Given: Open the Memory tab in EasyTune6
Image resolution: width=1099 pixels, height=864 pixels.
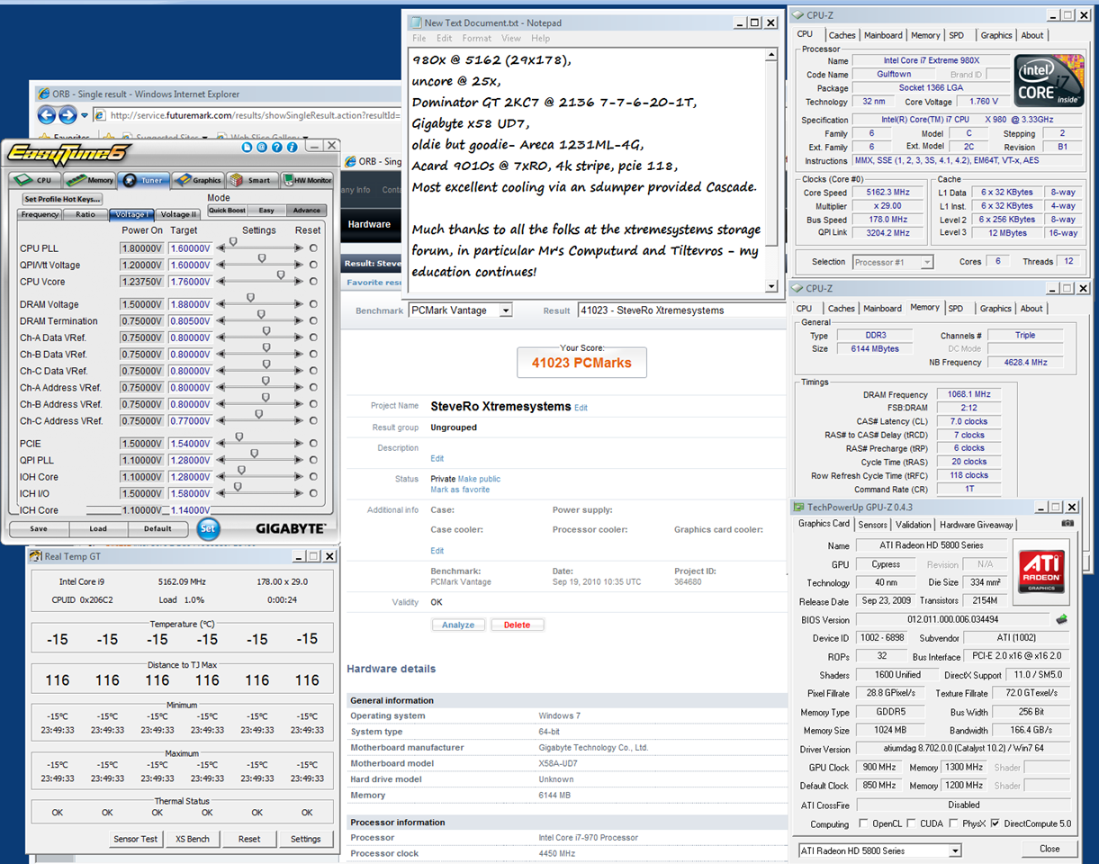Looking at the screenshot, I should click(x=88, y=180).
